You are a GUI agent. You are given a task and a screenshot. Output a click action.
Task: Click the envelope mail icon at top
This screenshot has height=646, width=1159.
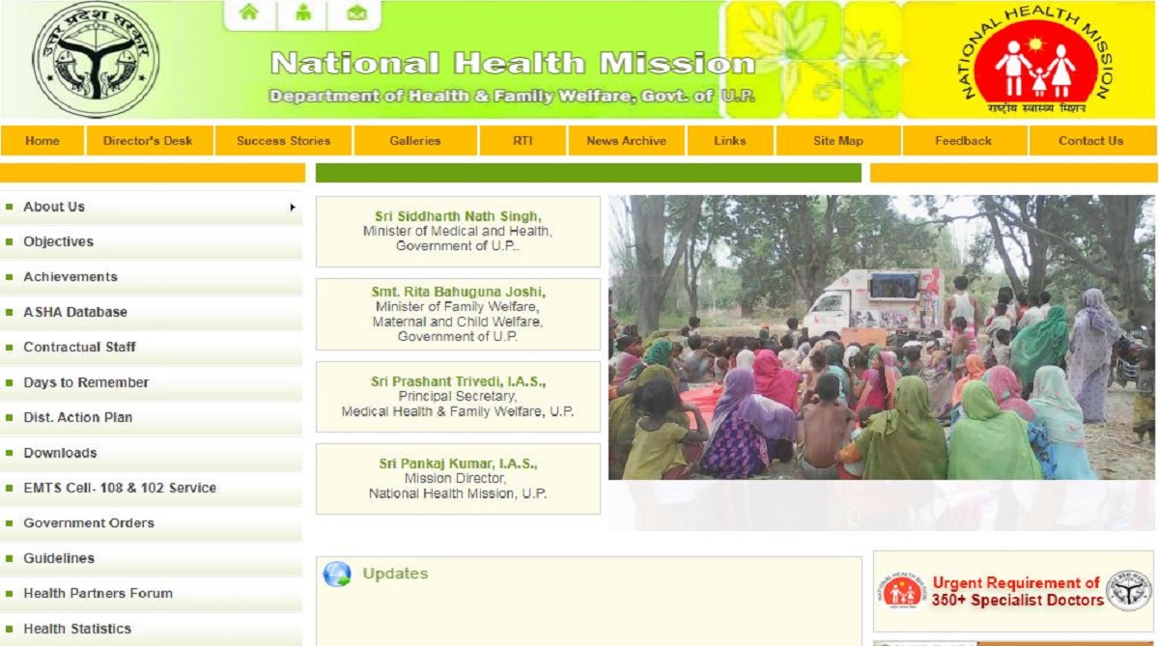(357, 13)
